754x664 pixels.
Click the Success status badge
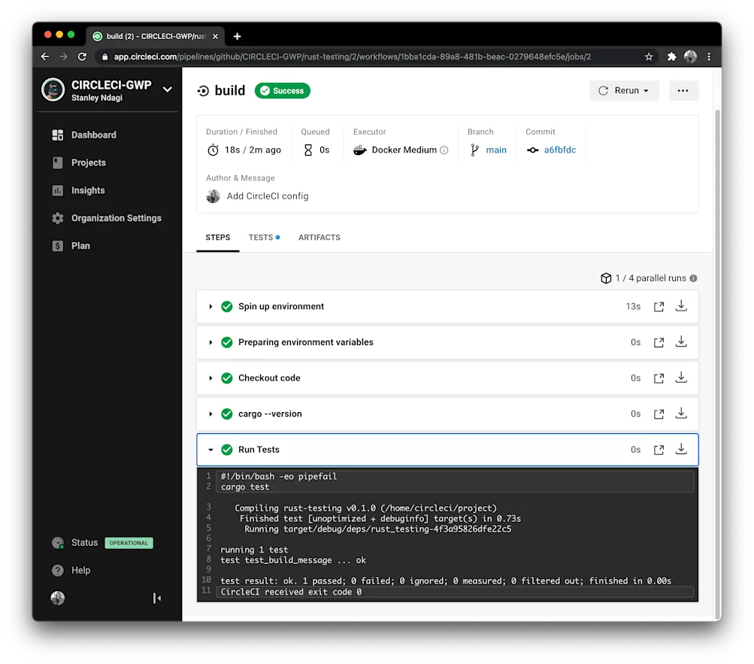[x=282, y=90]
